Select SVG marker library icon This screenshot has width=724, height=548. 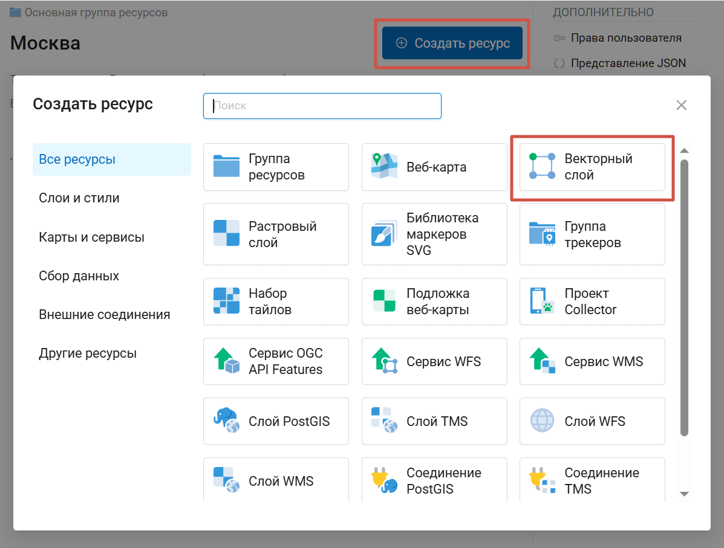pos(384,234)
